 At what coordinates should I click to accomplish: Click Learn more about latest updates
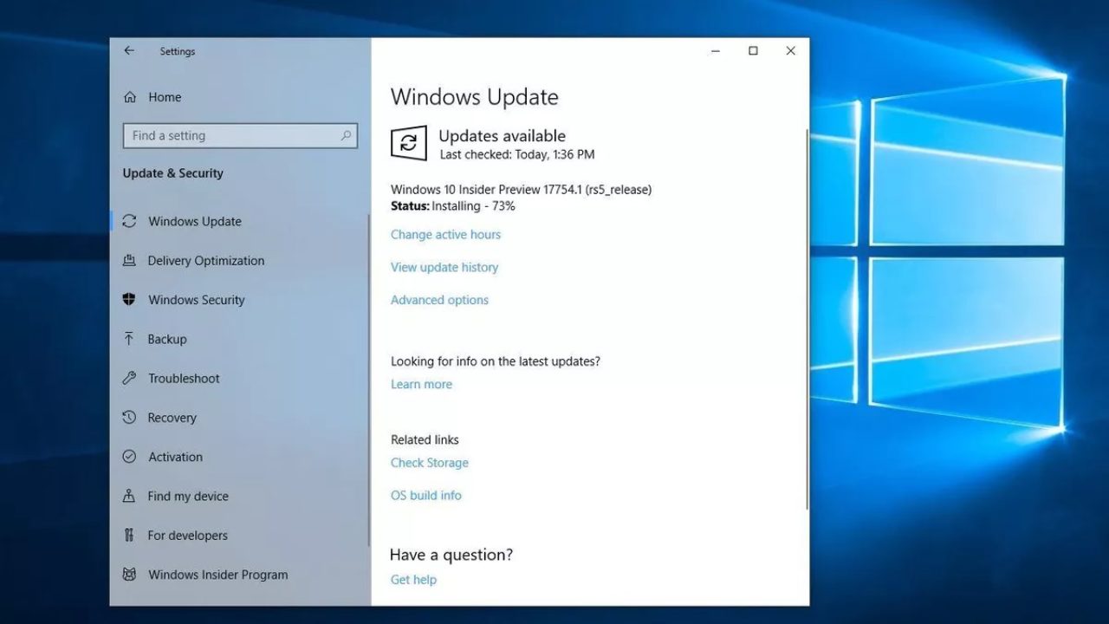[x=421, y=384]
